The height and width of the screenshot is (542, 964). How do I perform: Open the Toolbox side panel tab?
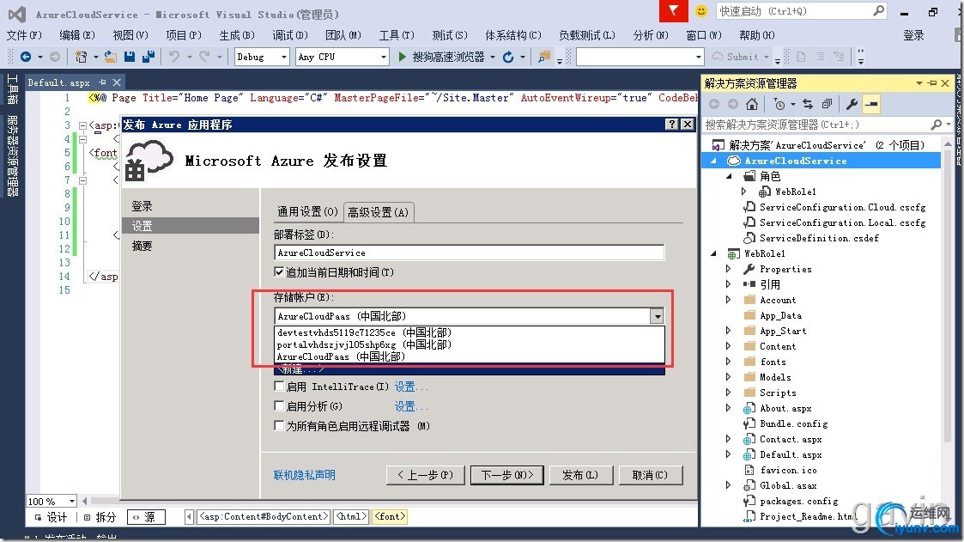[12, 90]
